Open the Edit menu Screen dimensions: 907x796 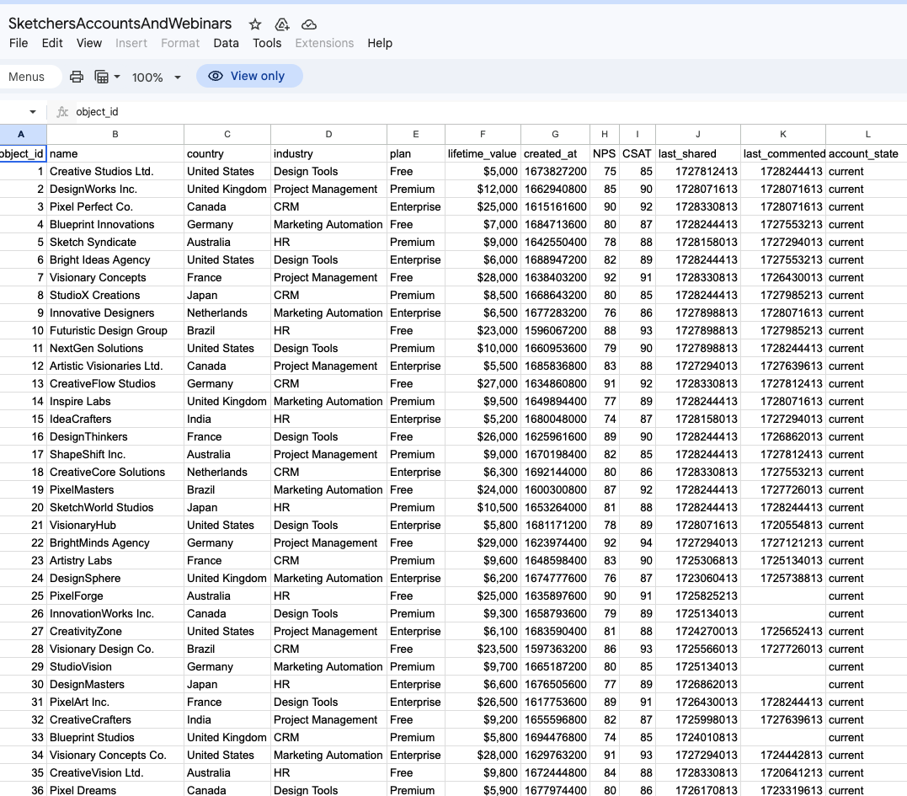(x=52, y=43)
